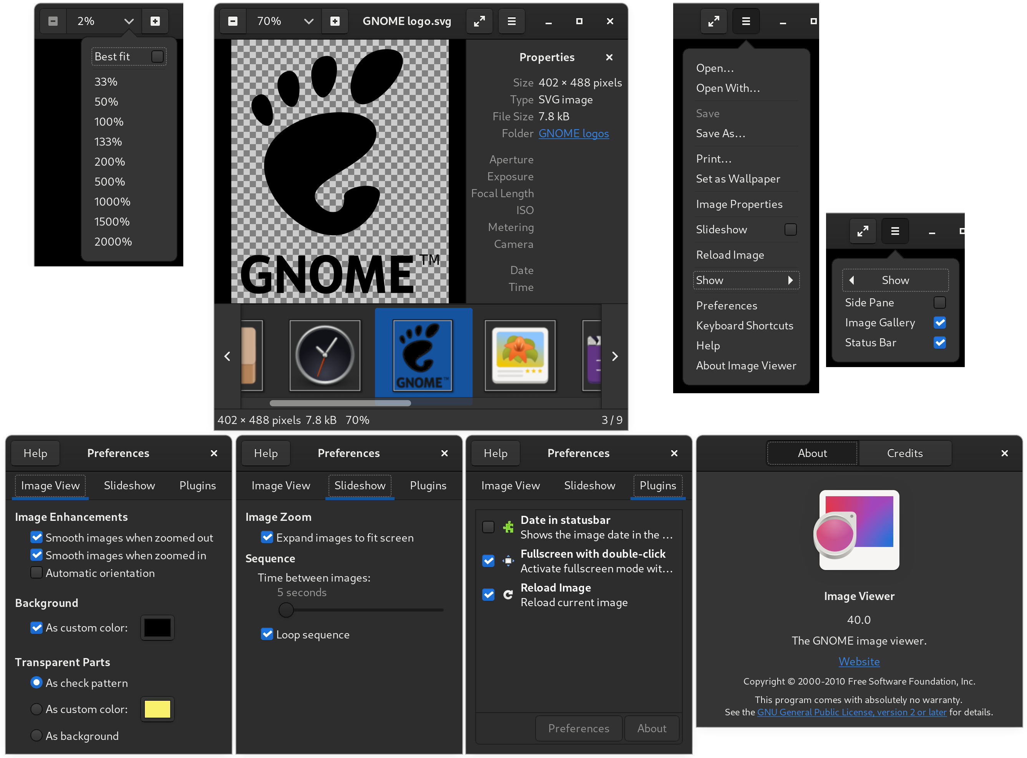Uncheck Loop sequence option
1027x758 pixels.
pyautogui.click(x=267, y=635)
